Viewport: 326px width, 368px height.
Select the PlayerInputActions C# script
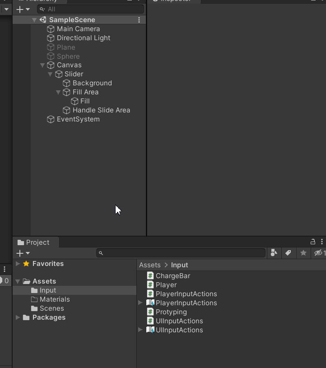tap(186, 294)
